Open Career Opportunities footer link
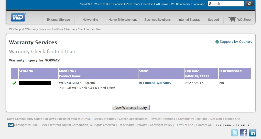The height and width of the screenshot is (139, 261). 133,119
